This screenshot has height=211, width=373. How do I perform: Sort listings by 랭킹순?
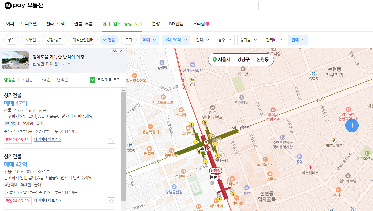click(10, 80)
